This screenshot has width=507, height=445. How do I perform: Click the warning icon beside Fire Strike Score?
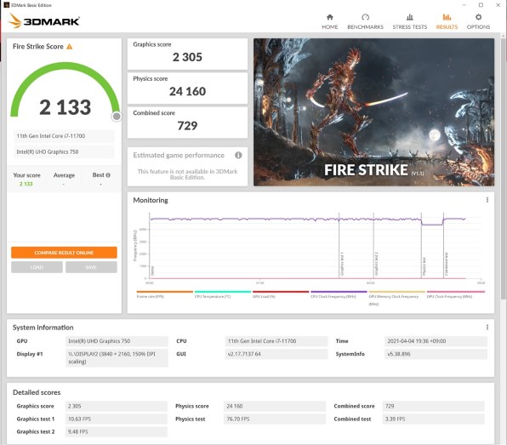pyautogui.click(x=70, y=47)
